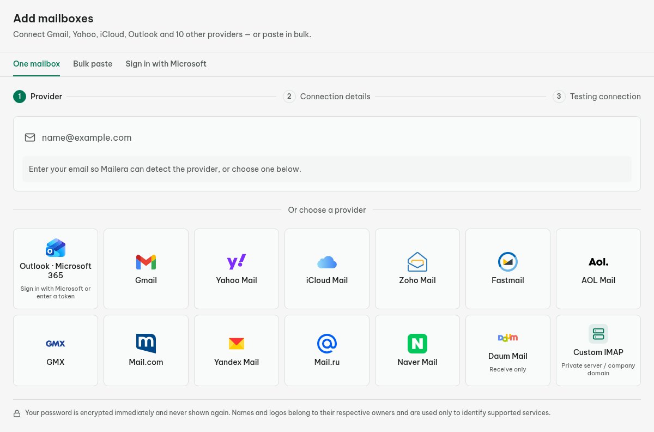
Task: Choose the iCloud Mail provider label
Action: pos(327,280)
